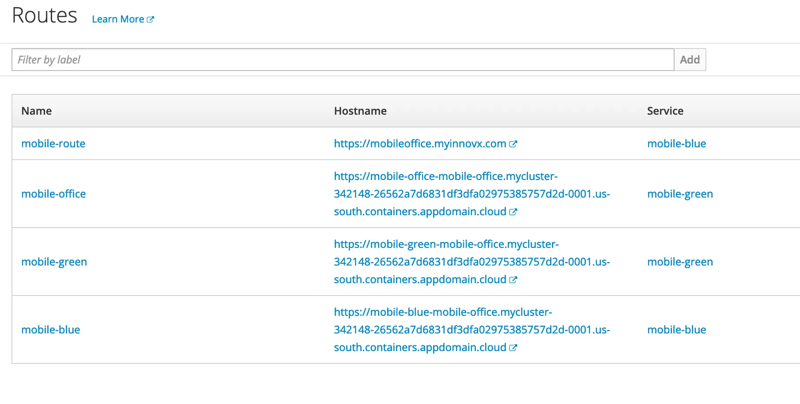Open mobile-green service for mobile-office route
The width and height of the screenshot is (800, 404).
(x=680, y=194)
